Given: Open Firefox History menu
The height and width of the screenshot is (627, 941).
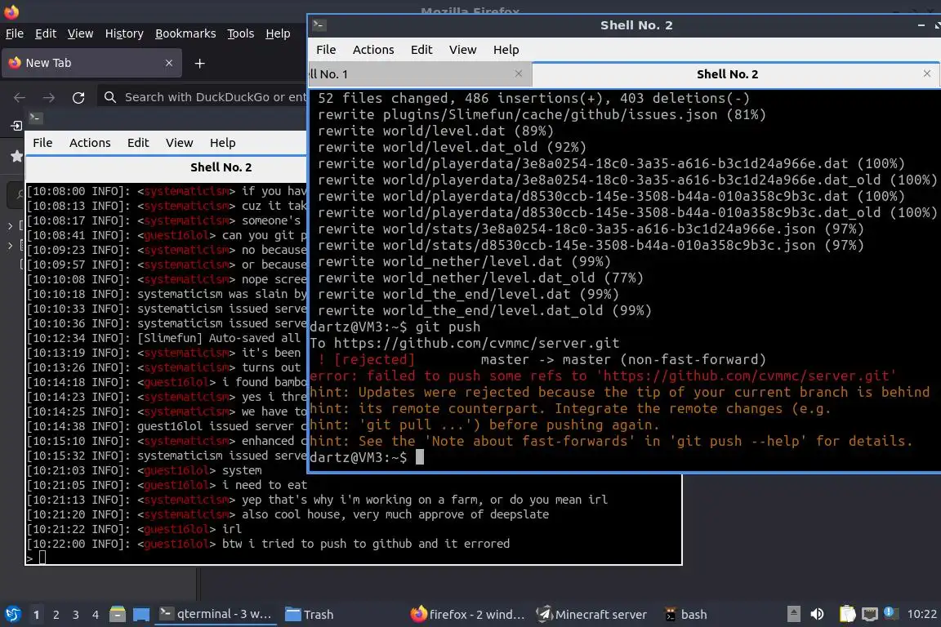Looking at the screenshot, I should coord(124,33).
